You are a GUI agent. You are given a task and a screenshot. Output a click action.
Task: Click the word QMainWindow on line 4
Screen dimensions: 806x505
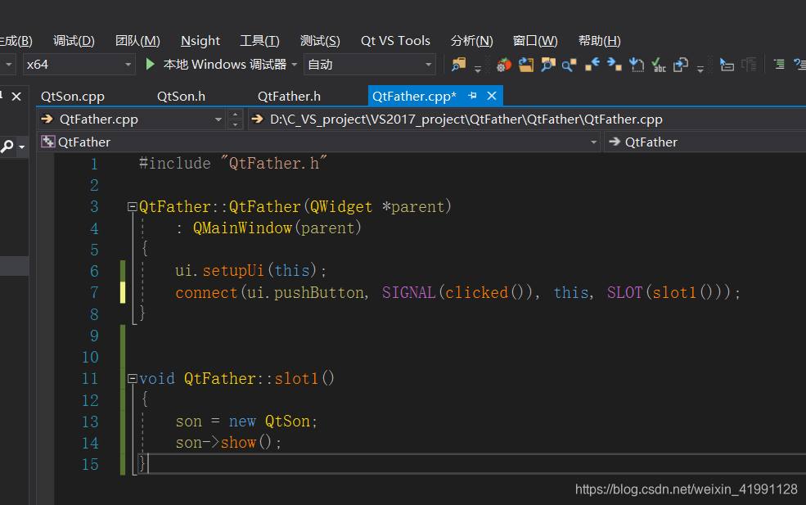coord(242,228)
